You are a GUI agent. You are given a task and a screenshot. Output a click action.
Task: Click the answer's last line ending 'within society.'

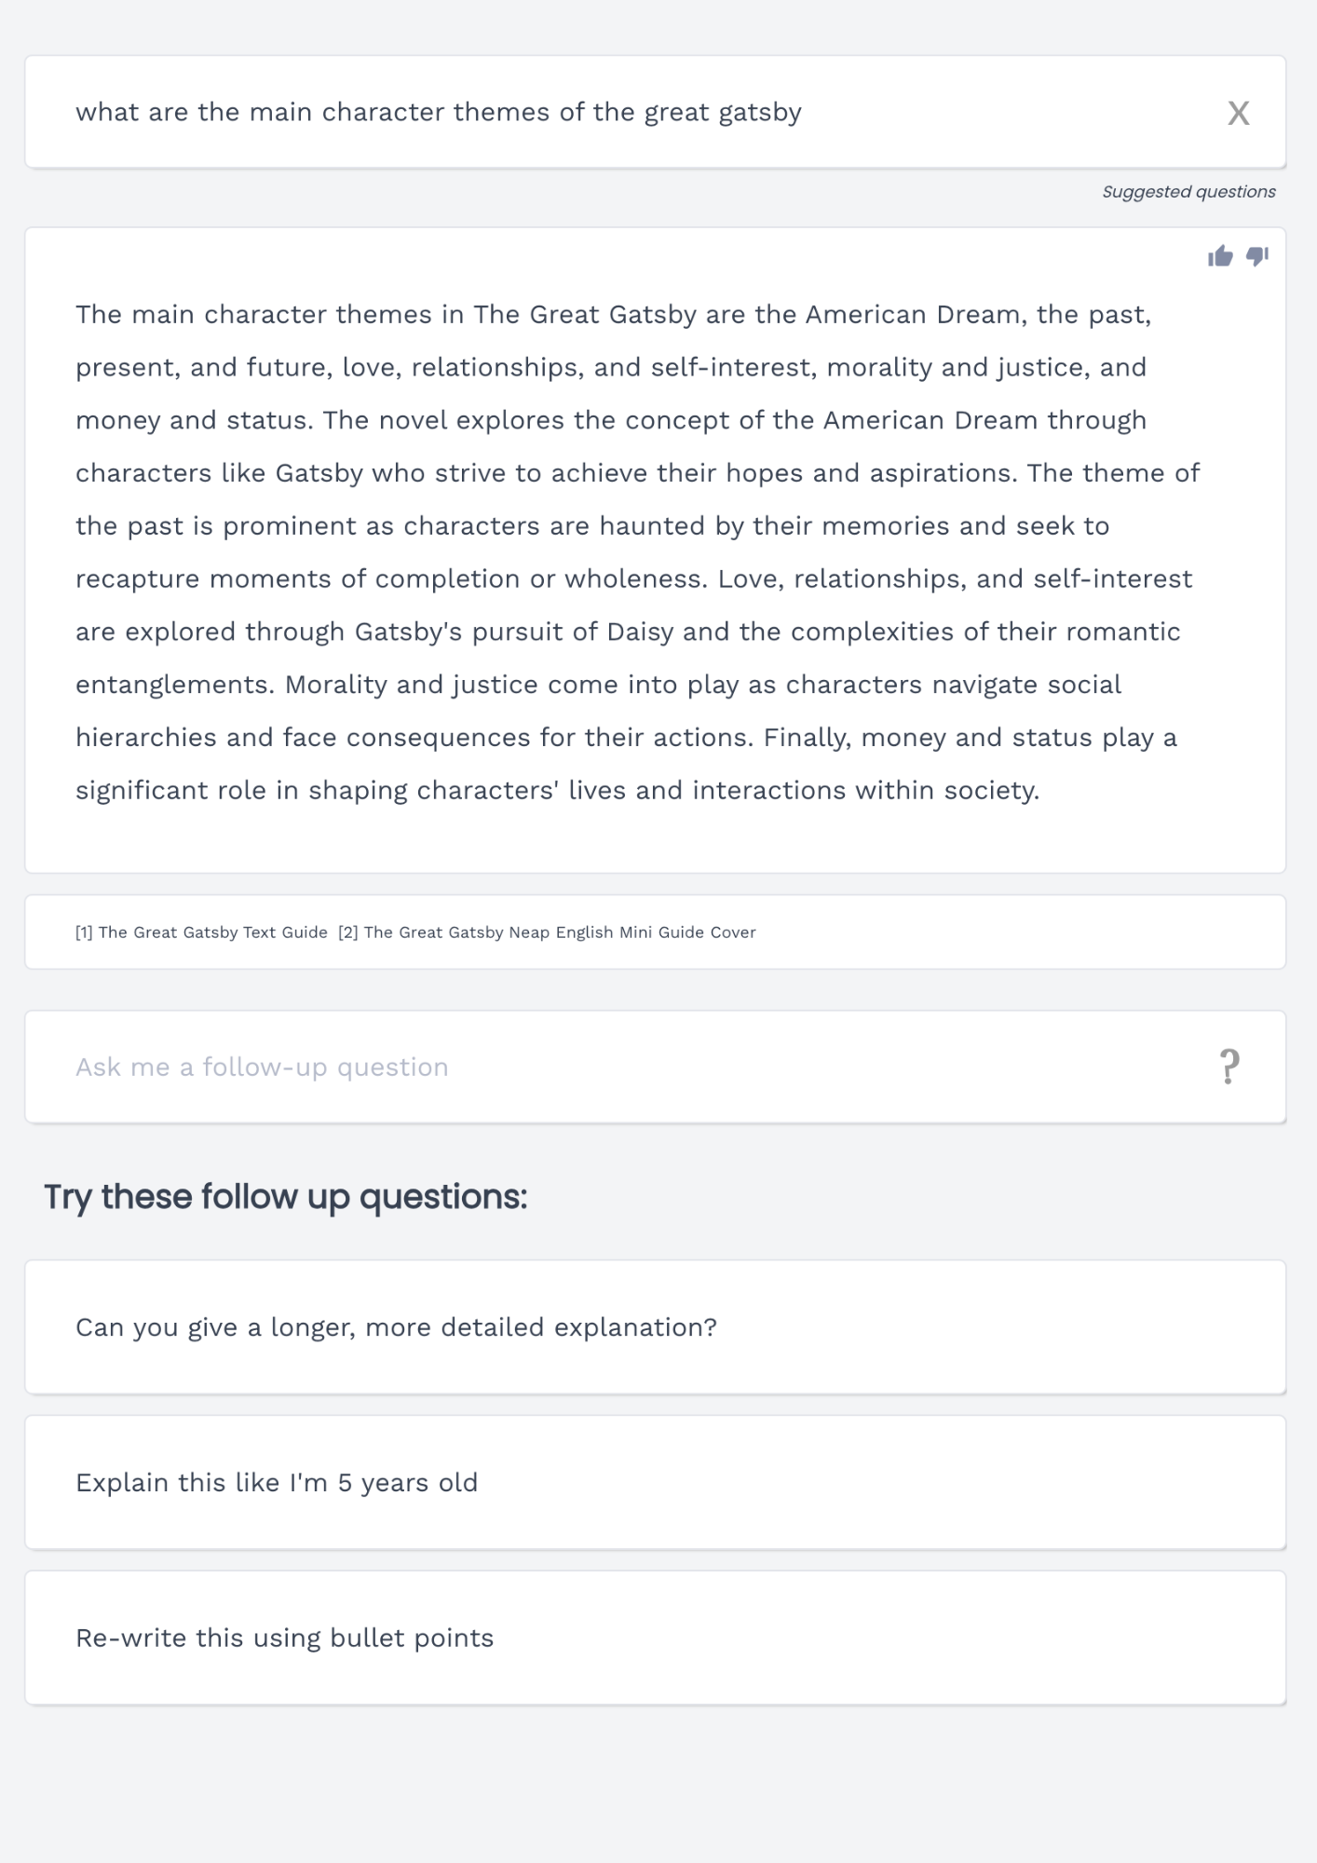[557, 791]
